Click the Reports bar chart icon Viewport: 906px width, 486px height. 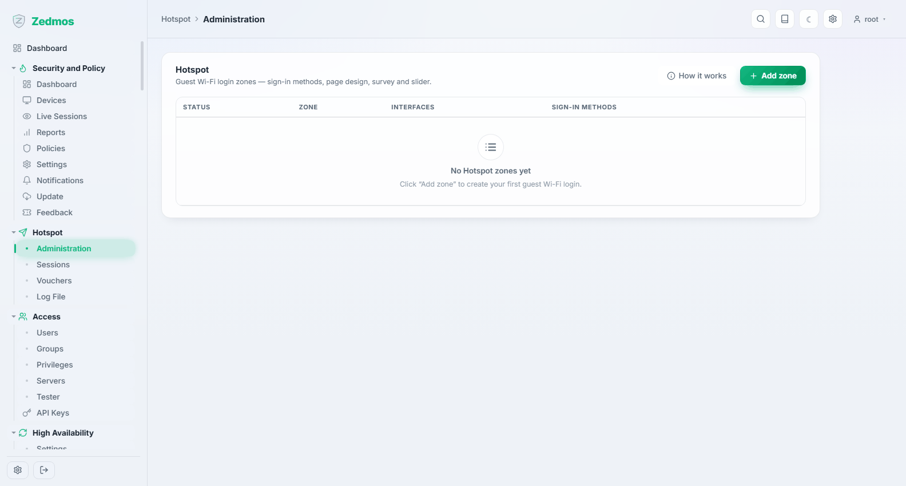click(27, 132)
